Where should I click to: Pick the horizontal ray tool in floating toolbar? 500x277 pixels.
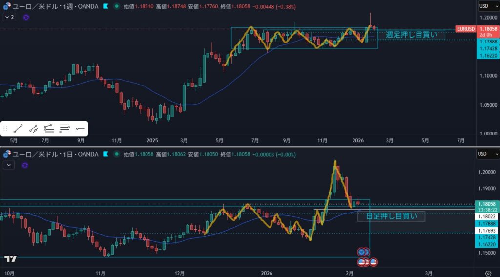pos(80,129)
